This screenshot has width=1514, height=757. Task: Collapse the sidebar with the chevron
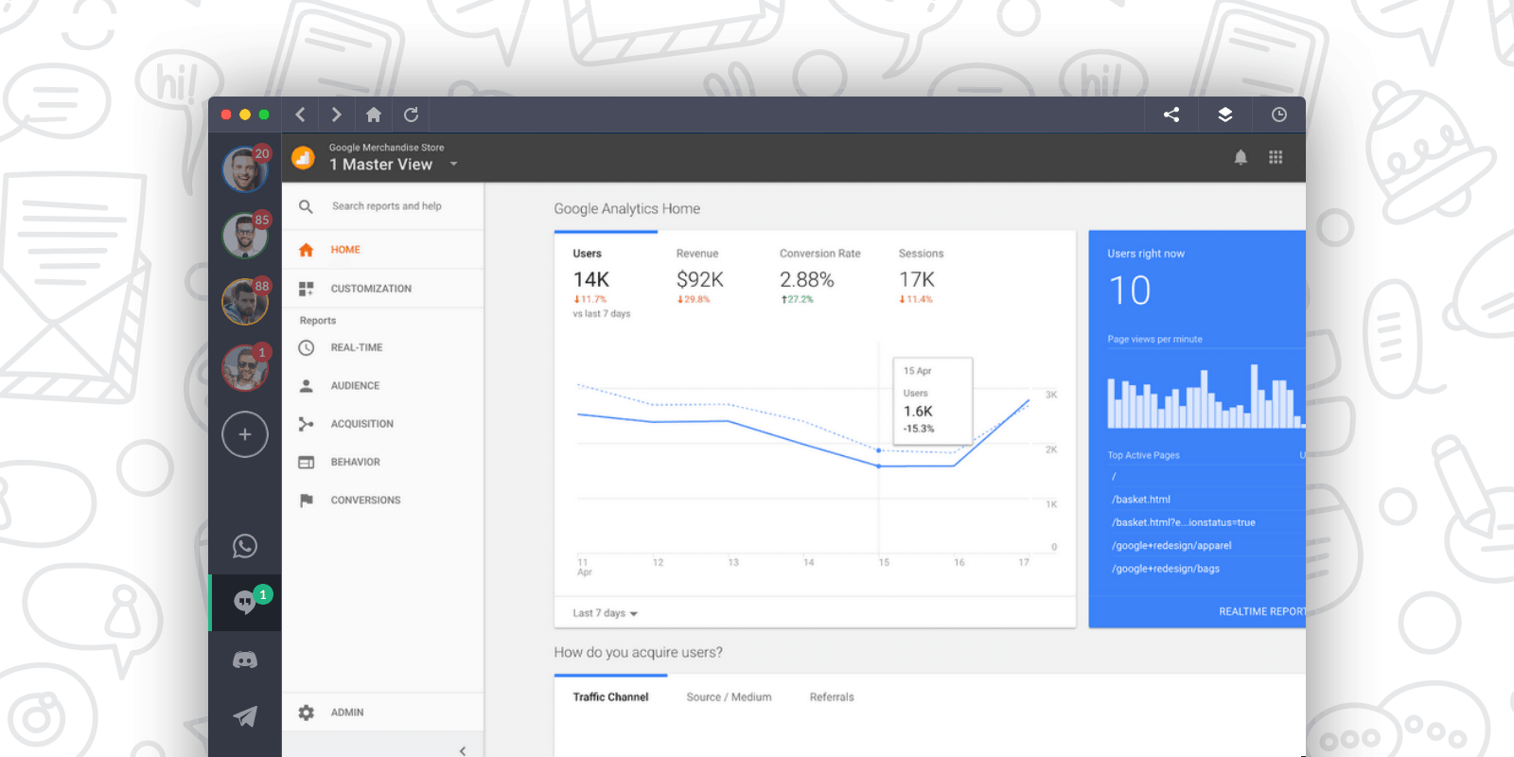463,750
